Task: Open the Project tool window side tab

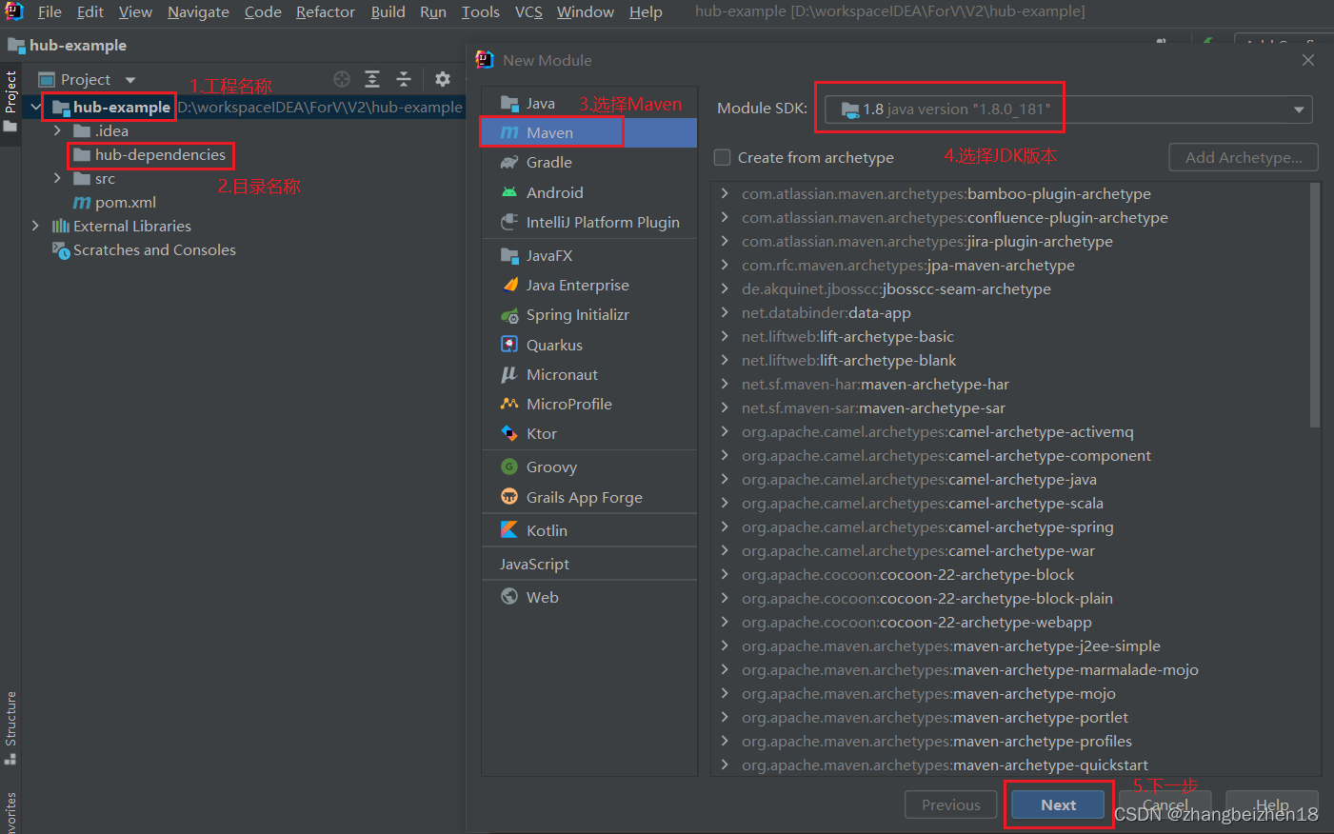Action: point(10,103)
